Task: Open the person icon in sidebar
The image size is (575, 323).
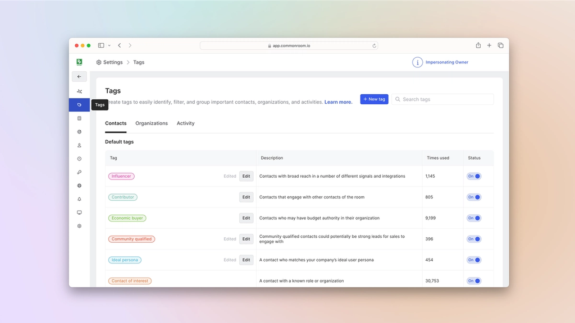Action: click(x=79, y=145)
